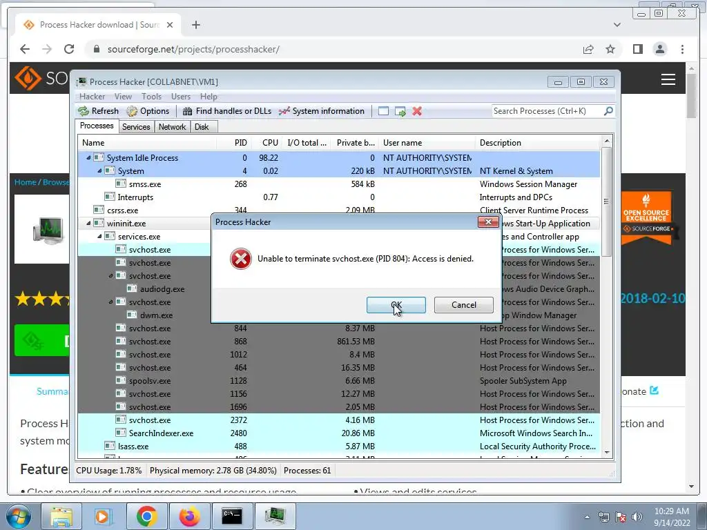Click the find window and thread icon
This screenshot has width=707, height=530.
coord(400,111)
